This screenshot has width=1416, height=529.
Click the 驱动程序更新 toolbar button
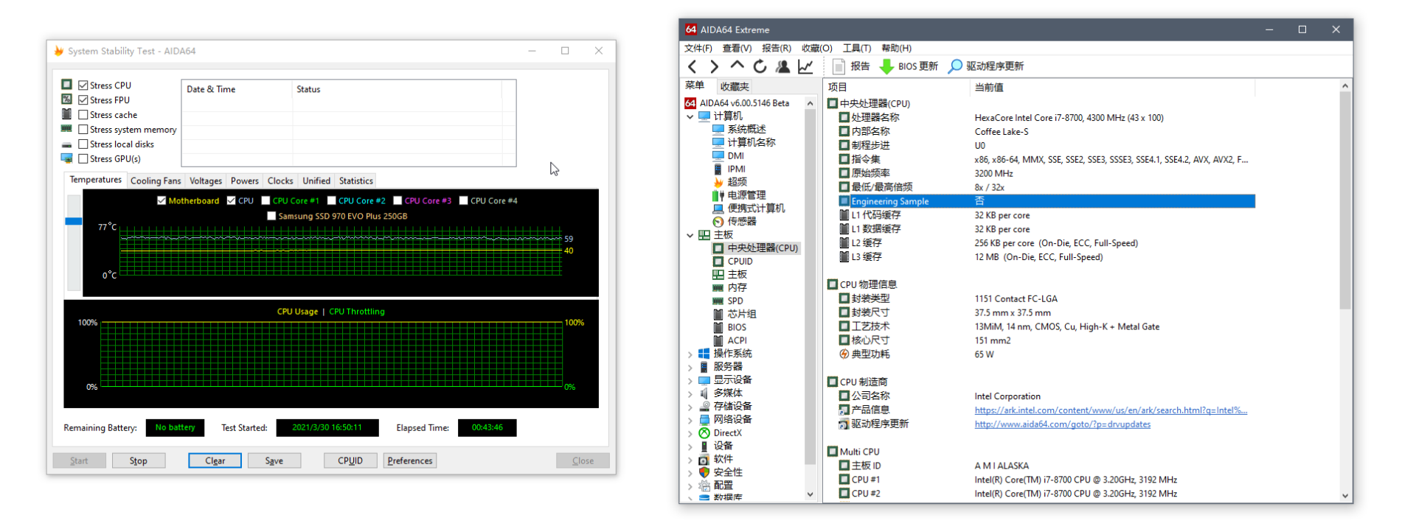coord(986,66)
